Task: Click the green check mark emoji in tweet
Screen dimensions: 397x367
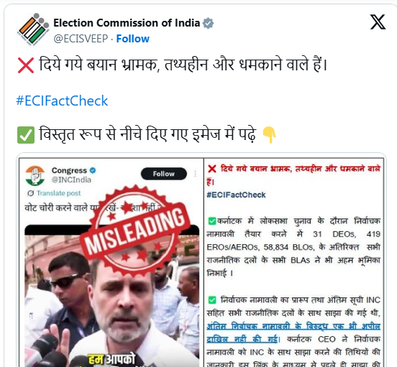Action: pyautogui.click(x=26, y=135)
